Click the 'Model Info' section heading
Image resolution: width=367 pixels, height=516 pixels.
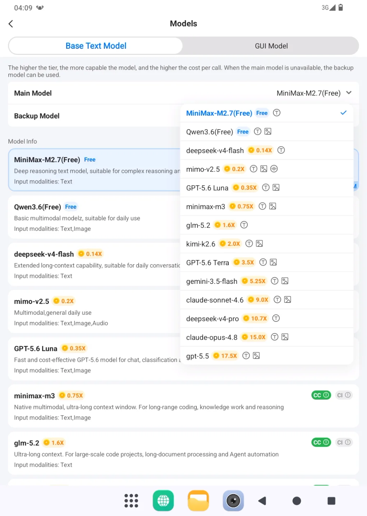click(x=23, y=141)
